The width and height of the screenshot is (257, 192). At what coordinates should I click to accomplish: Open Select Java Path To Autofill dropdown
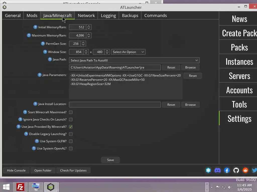click(134, 60)
